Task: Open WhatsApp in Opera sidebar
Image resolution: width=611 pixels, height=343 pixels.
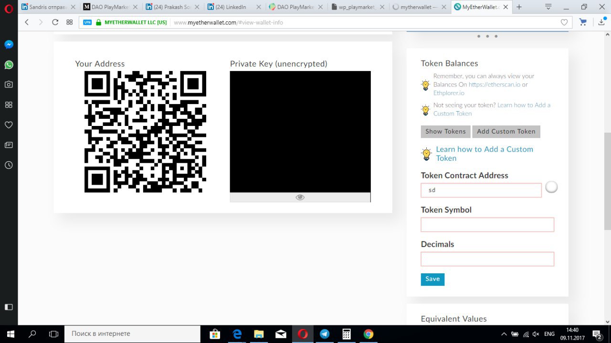Action: point(9,65)
